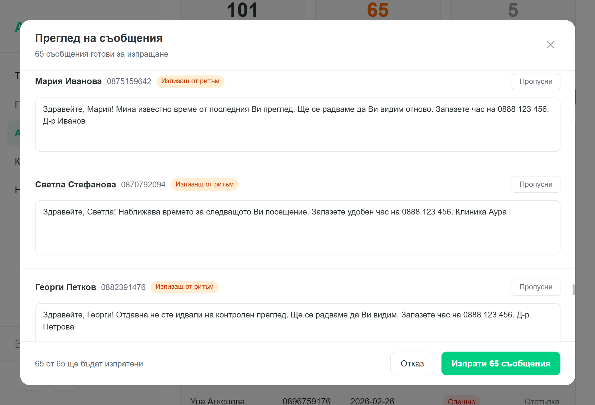Viewport: 595px width, 405px height.
Task: Edit message text for Светла Стефанова
Action: 297,227
